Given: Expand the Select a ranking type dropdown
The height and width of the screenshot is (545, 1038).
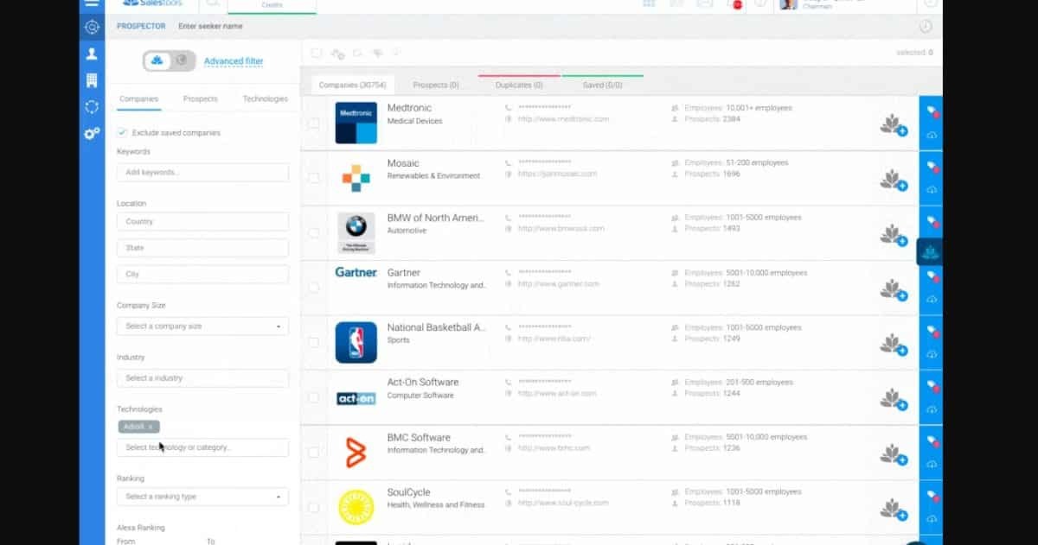Looking at the screenshot, I should coord(202,497).
